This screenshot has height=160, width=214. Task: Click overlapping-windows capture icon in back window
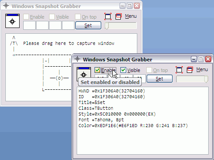(119, 16)
